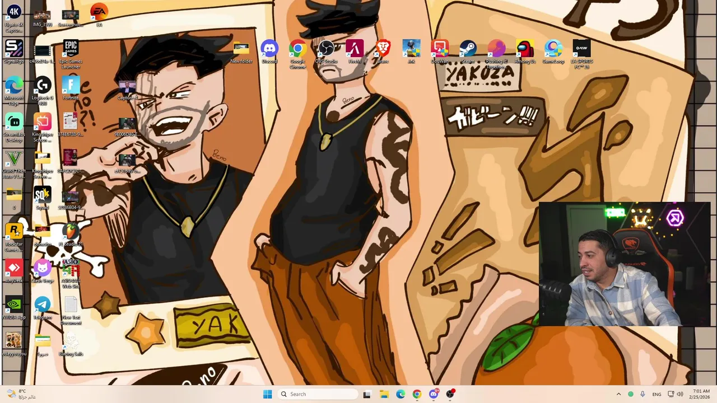Select the New folder on desktop
Screen dimensions: 717x403
[241, 51]
